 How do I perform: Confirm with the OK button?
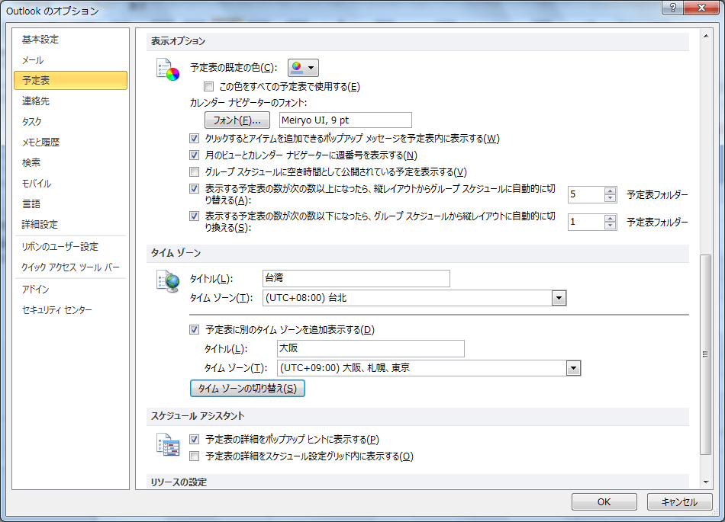coord(604,501)
